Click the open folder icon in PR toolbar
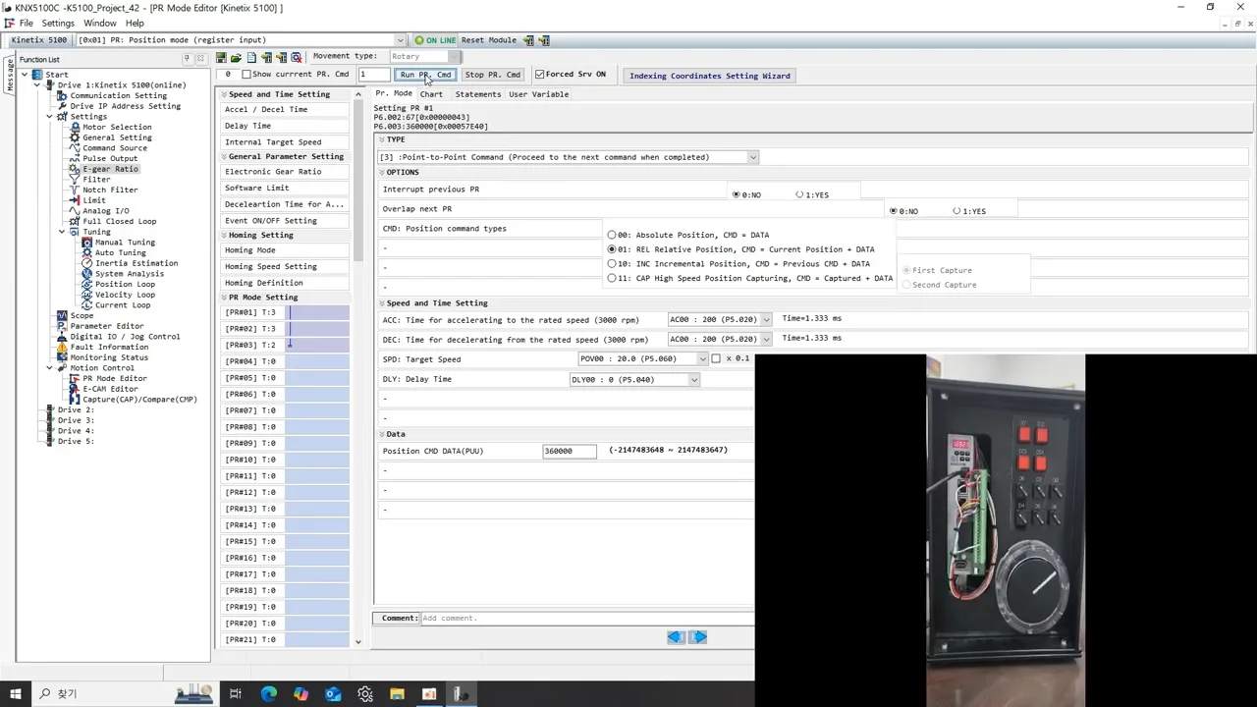Viewport: 1257px width, 707px height. click(236, 57)
